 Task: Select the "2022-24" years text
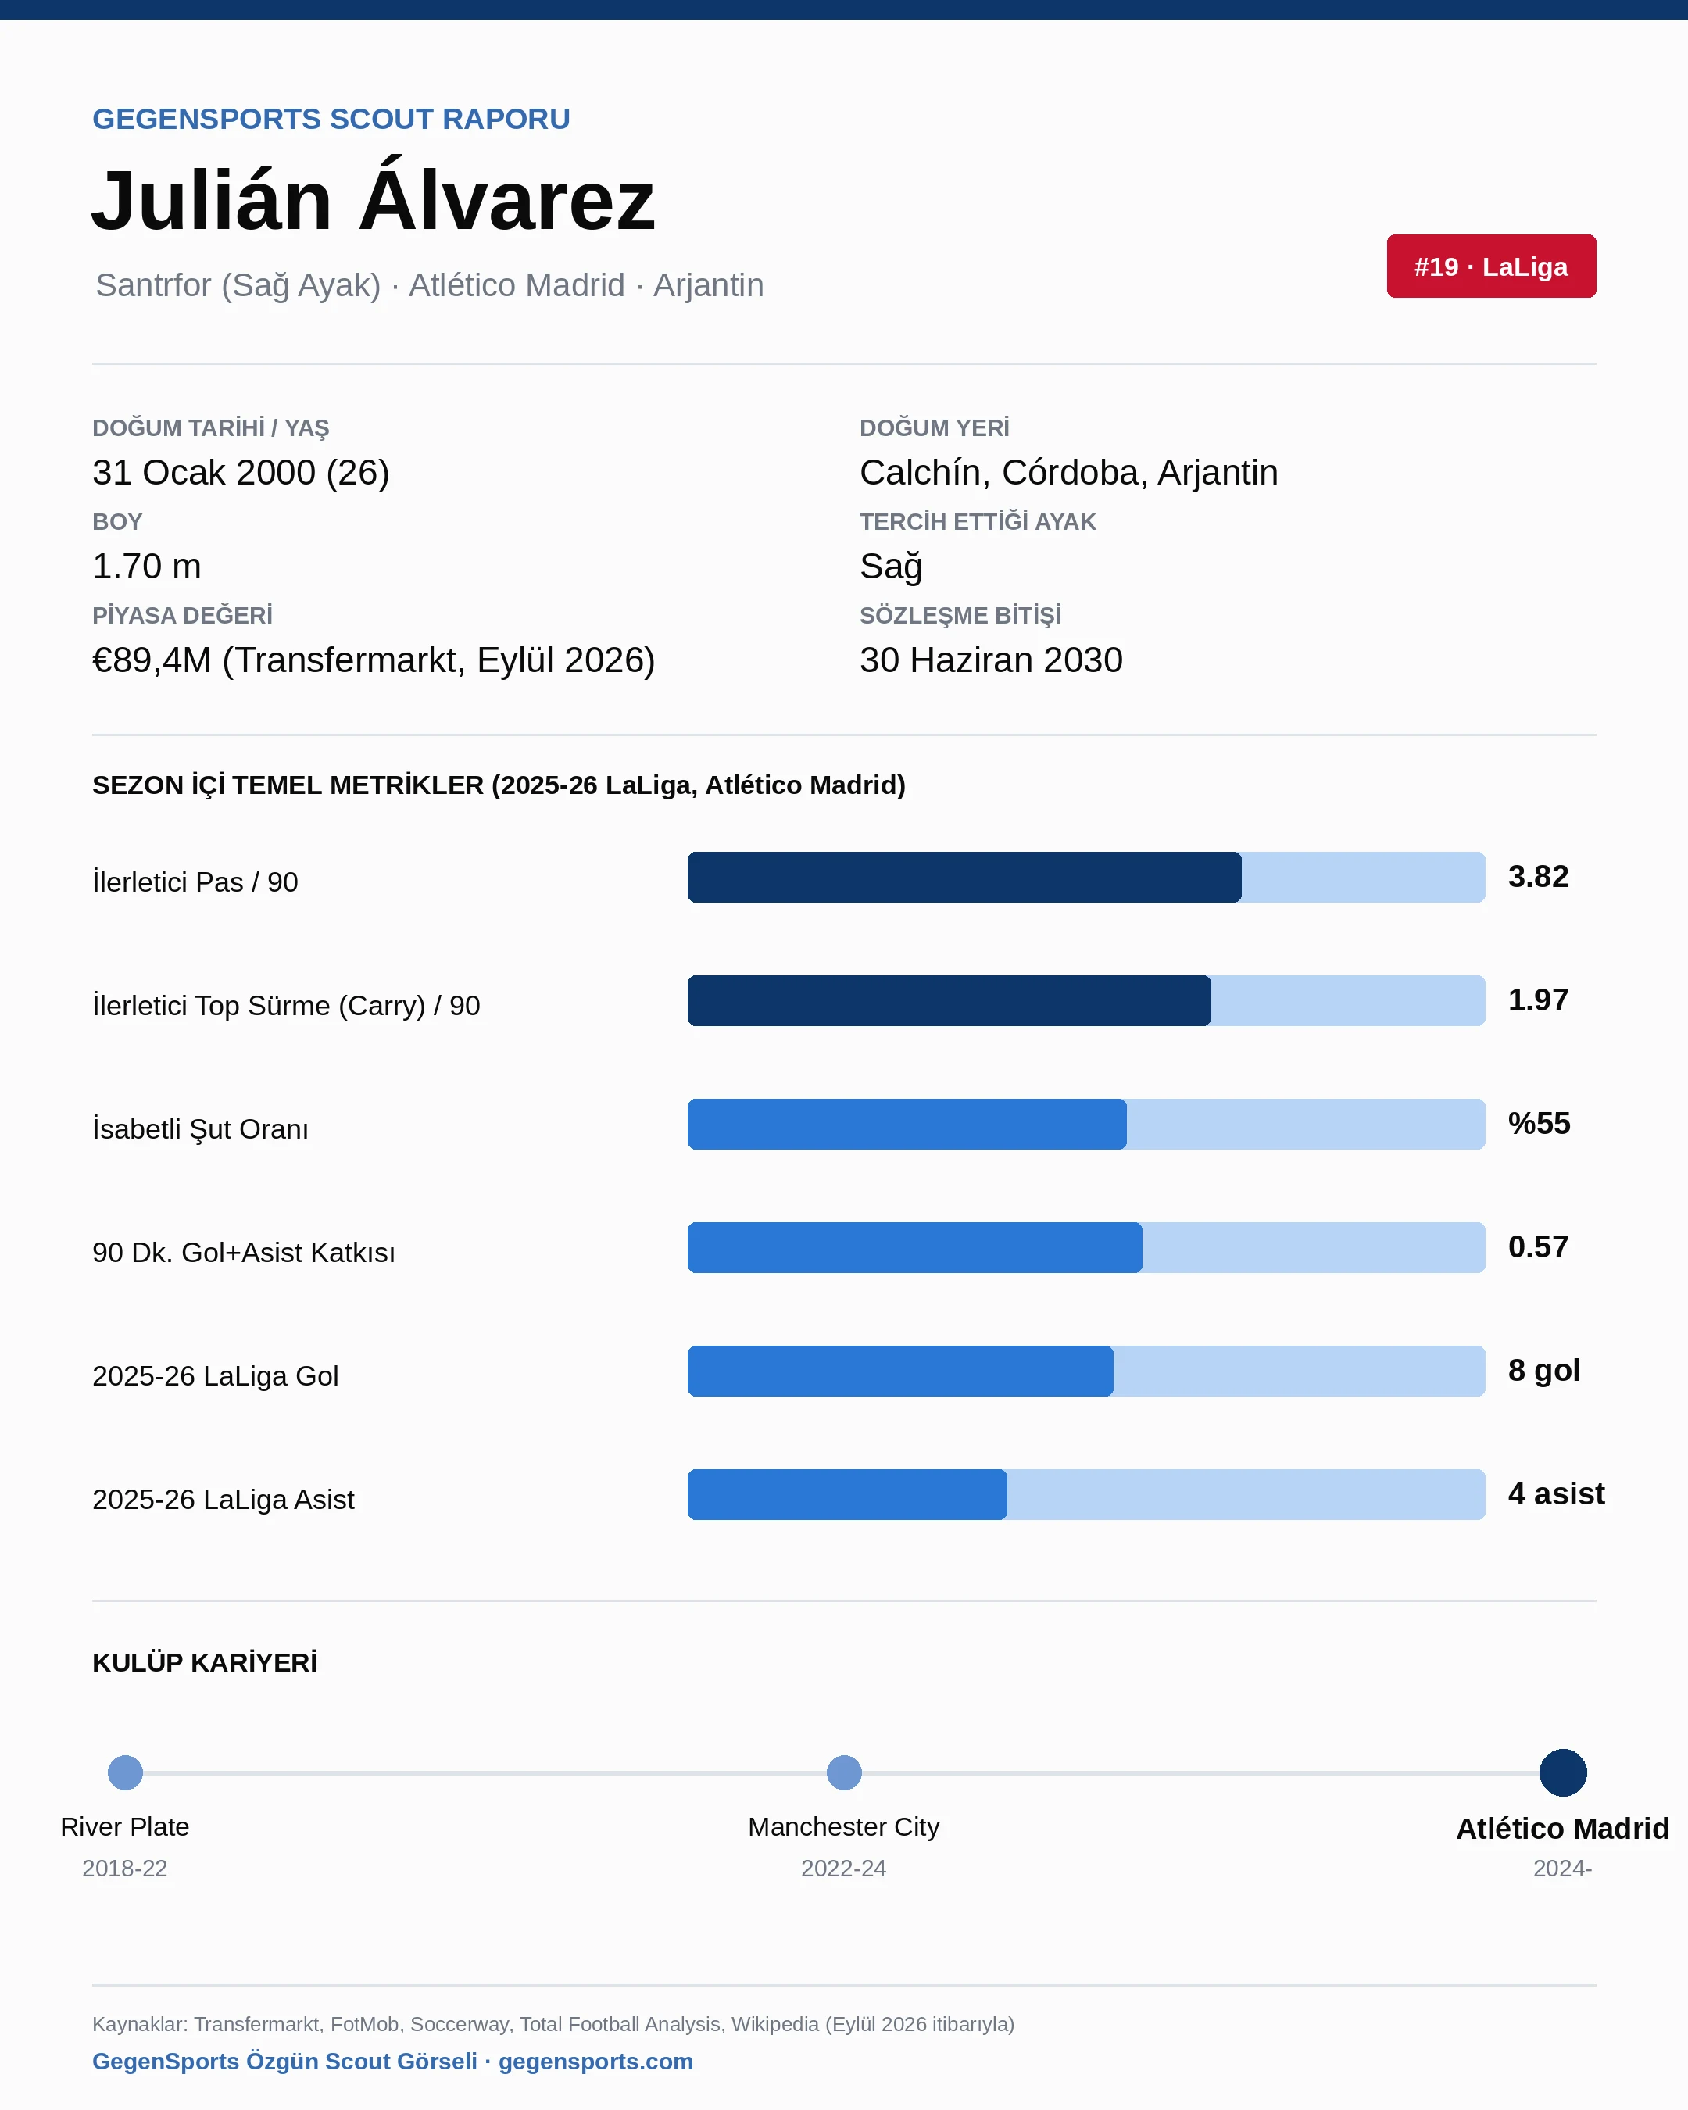pyautogui.click(x=843, y=1869)
